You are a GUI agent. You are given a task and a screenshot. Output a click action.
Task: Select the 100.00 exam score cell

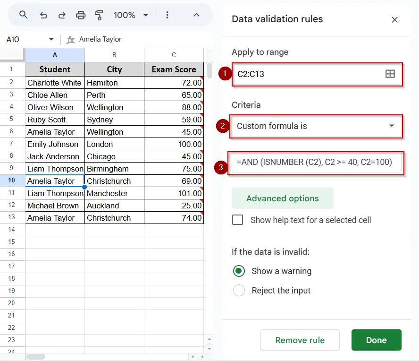point(174,144)
